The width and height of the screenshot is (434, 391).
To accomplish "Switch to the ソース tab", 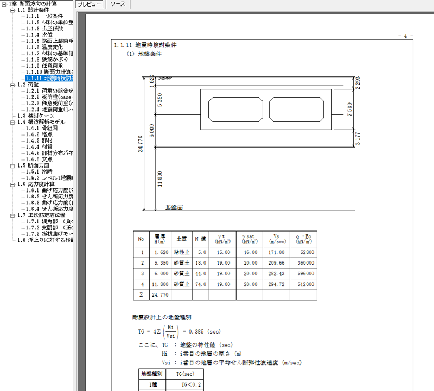I will click(x=118, y=4).
